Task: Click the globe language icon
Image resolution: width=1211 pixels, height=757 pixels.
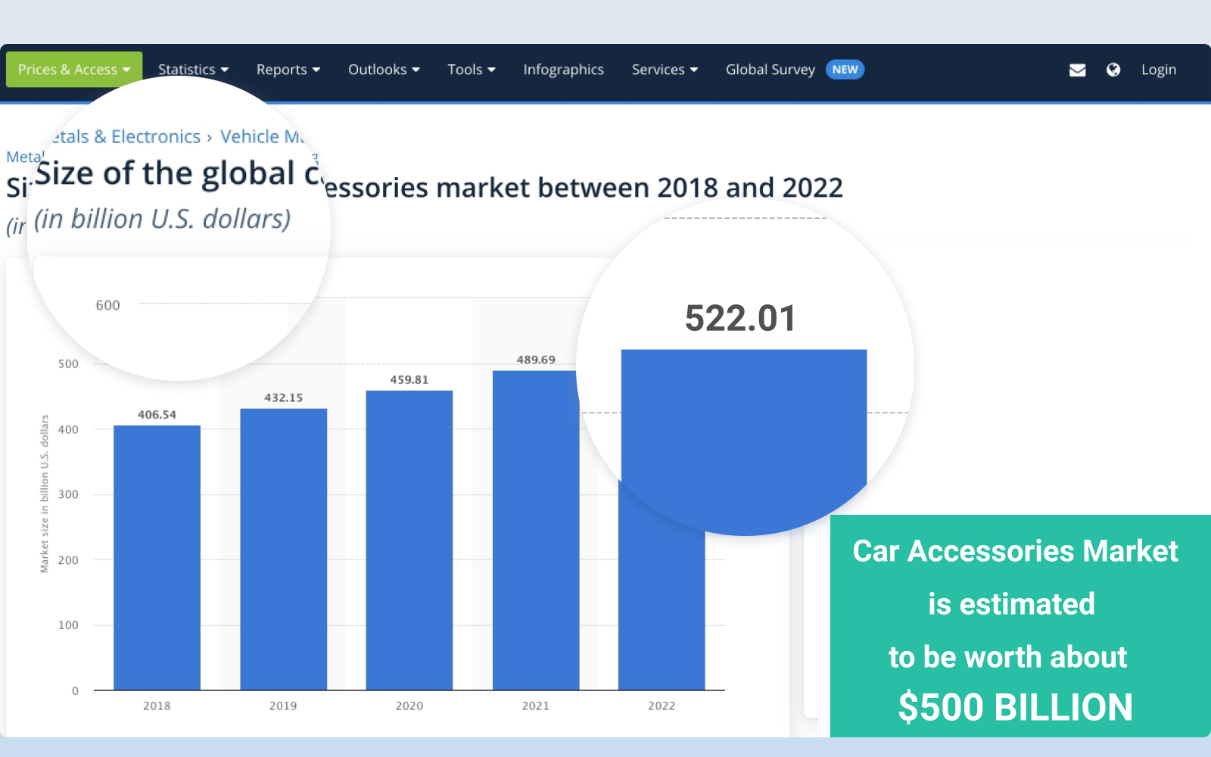Action: 1113,70
